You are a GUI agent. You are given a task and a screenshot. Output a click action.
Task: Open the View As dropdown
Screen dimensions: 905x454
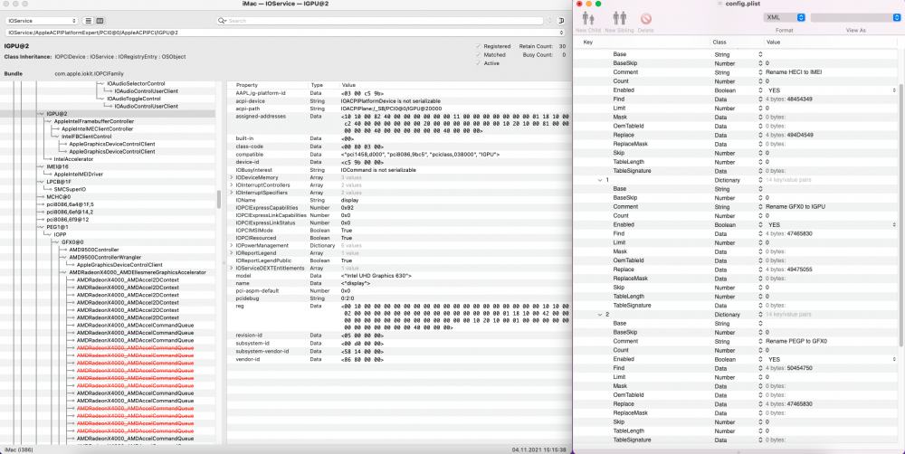[855, 18]
